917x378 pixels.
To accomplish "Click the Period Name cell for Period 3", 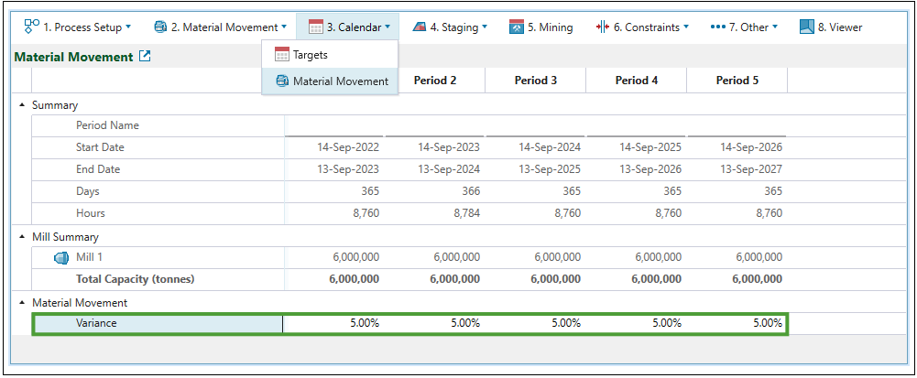I will point(535,125).
